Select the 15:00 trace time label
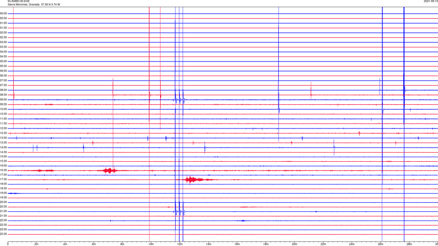Screen dimensions: 438x246 point(4,156)
